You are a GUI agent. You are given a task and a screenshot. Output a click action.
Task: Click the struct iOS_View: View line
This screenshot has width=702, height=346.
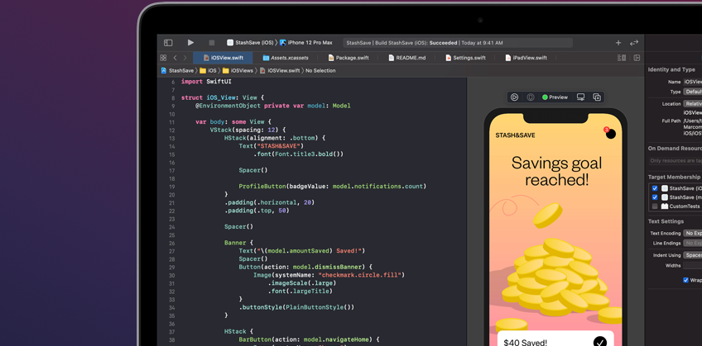point(223,97)
